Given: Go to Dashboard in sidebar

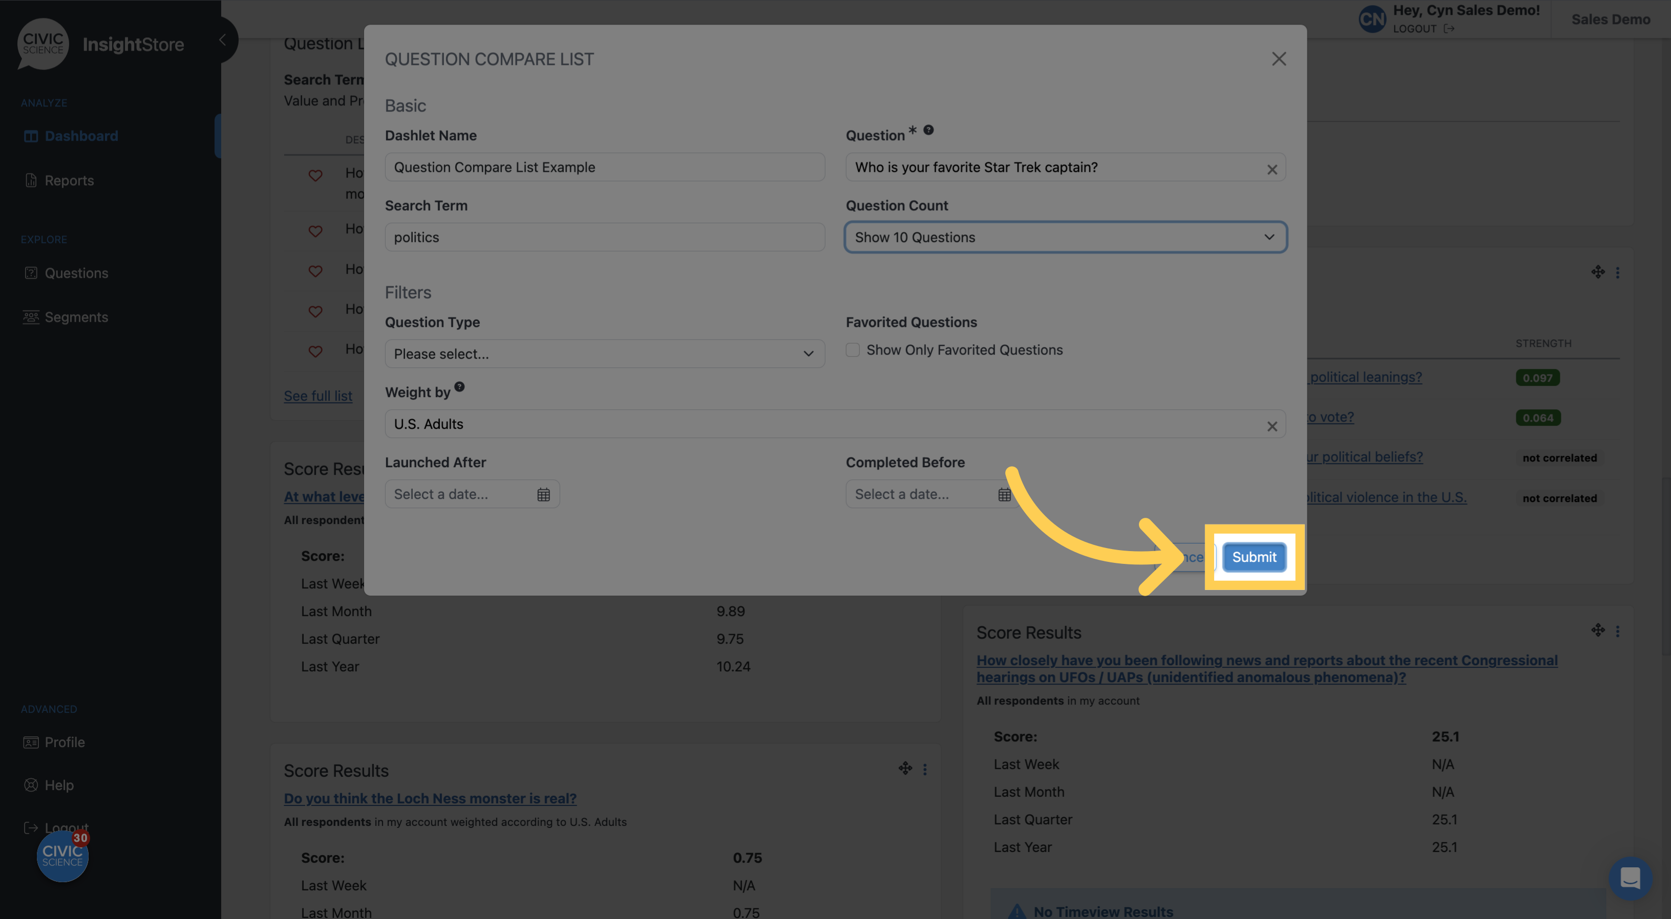Looking at the screenshot, I should (x=81, y=136).
